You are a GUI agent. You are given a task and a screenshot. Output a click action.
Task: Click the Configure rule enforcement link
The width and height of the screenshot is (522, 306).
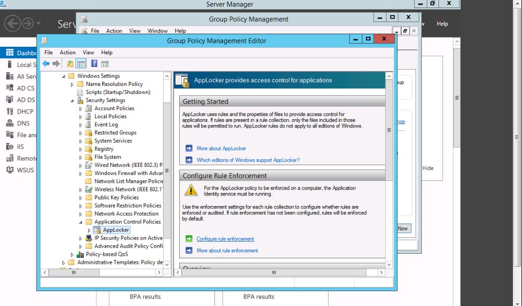(225, 239)
